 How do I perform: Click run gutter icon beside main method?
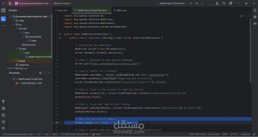pyautogui.click(x=60, y=38)
